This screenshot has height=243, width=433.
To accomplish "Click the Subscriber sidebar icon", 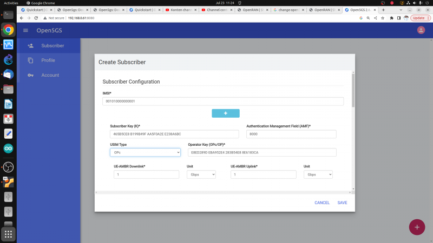I will [30, 46].
